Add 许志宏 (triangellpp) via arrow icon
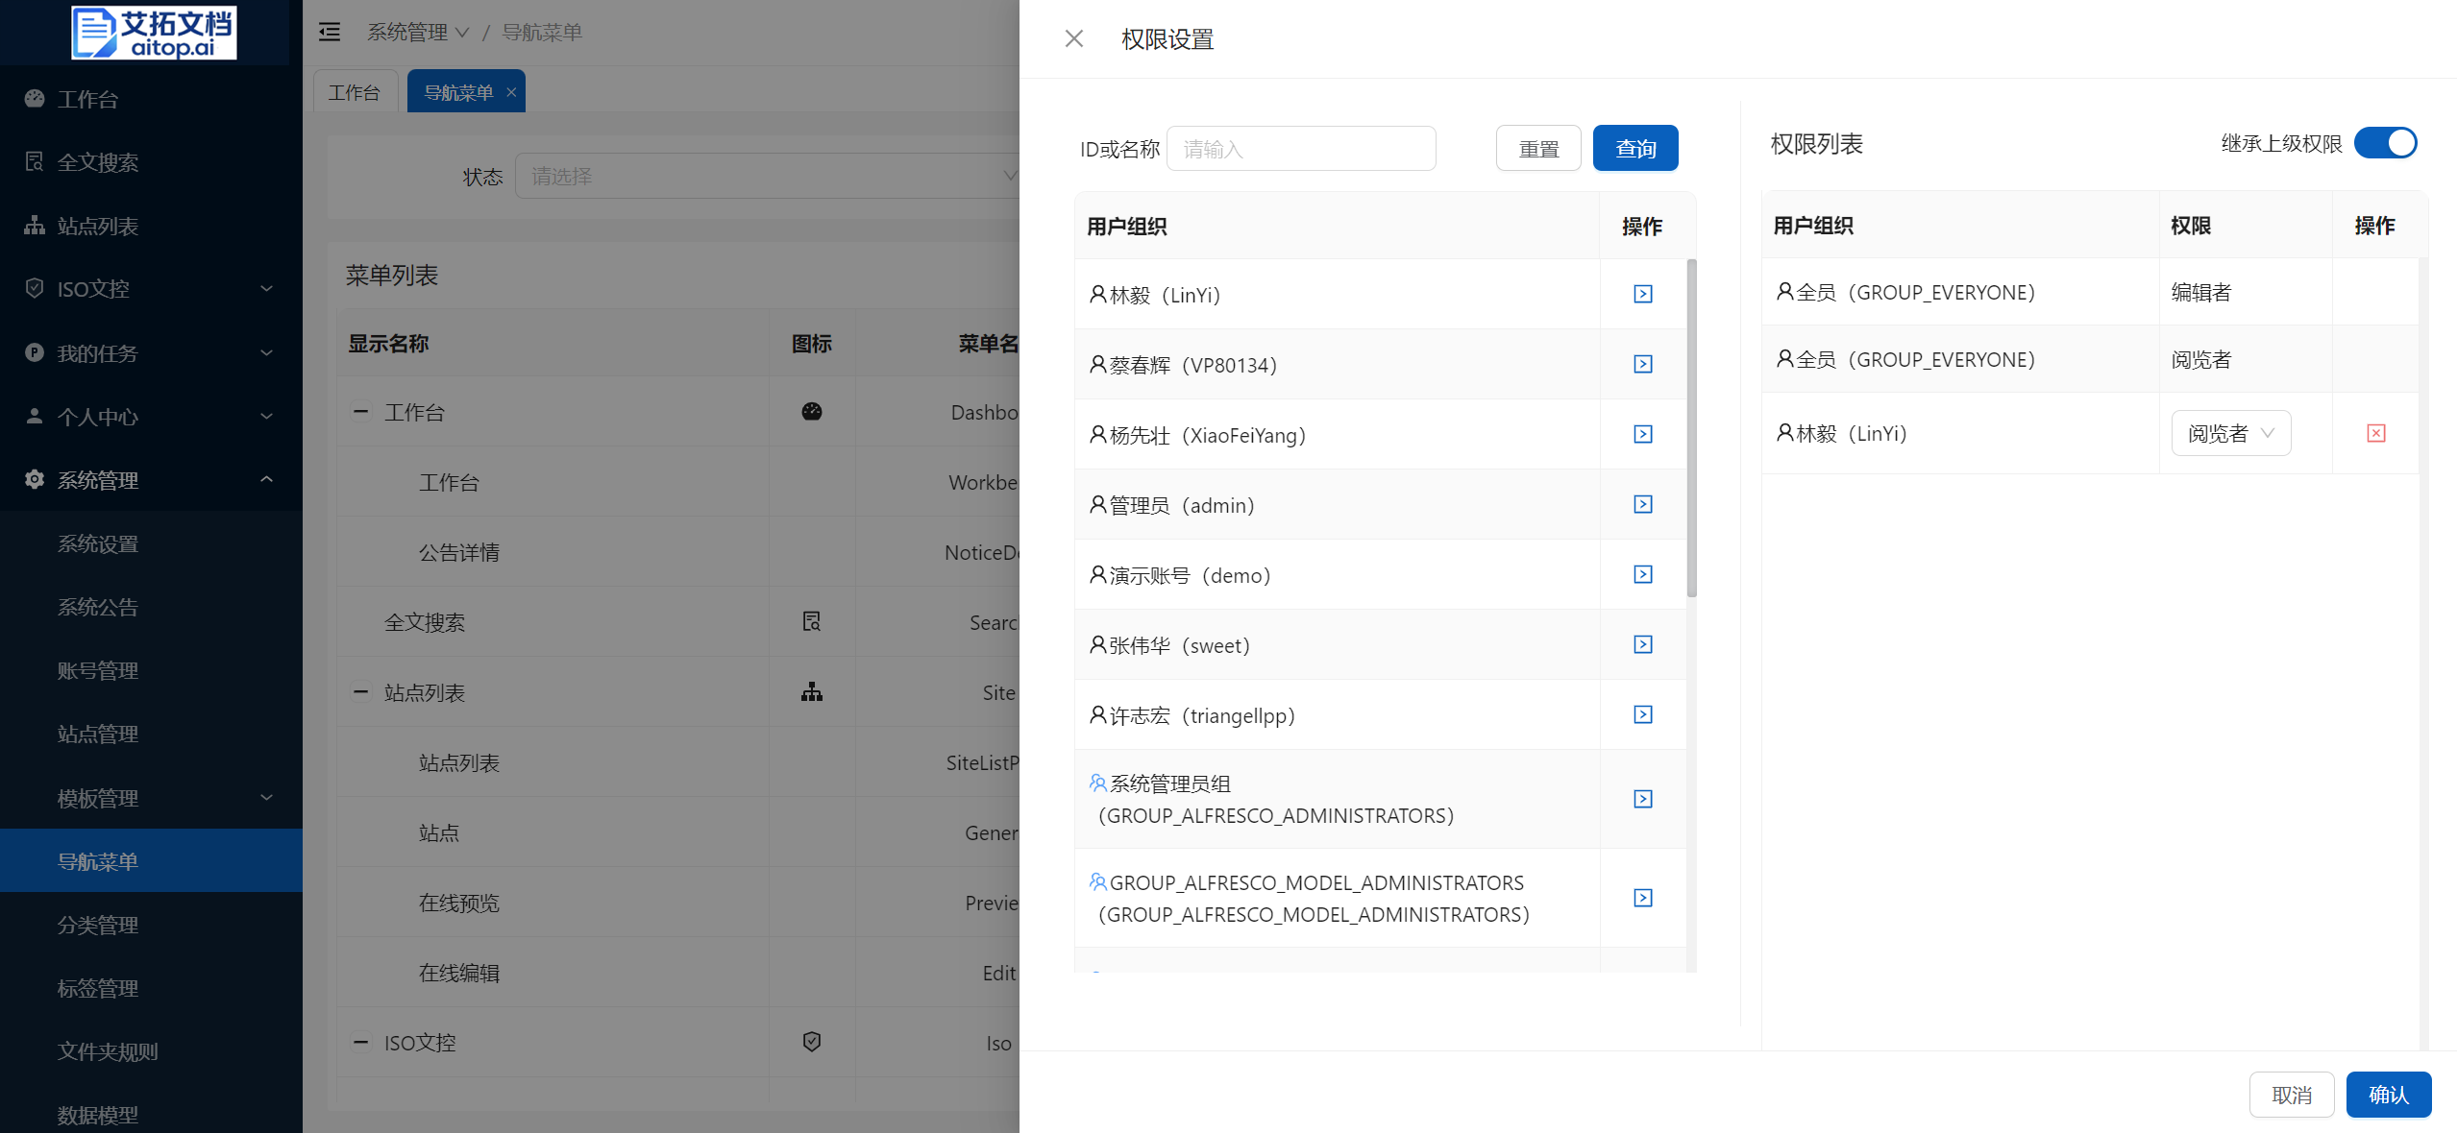Image resolution: width=2457 pixels, height=1133 pixels. coord(1642,714)
